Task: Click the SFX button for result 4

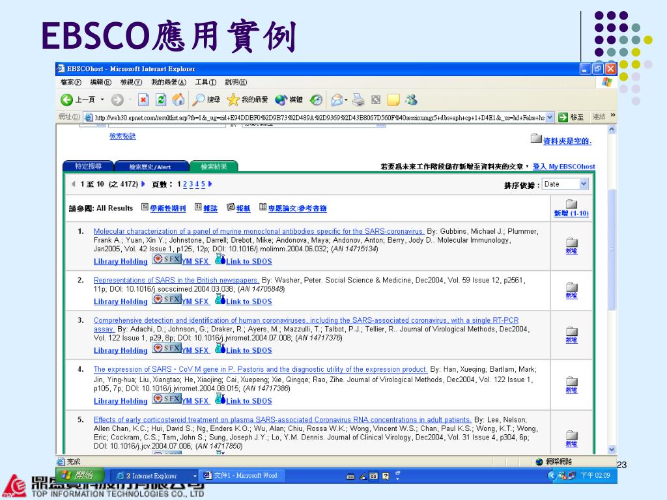Action: click(167, 398)
